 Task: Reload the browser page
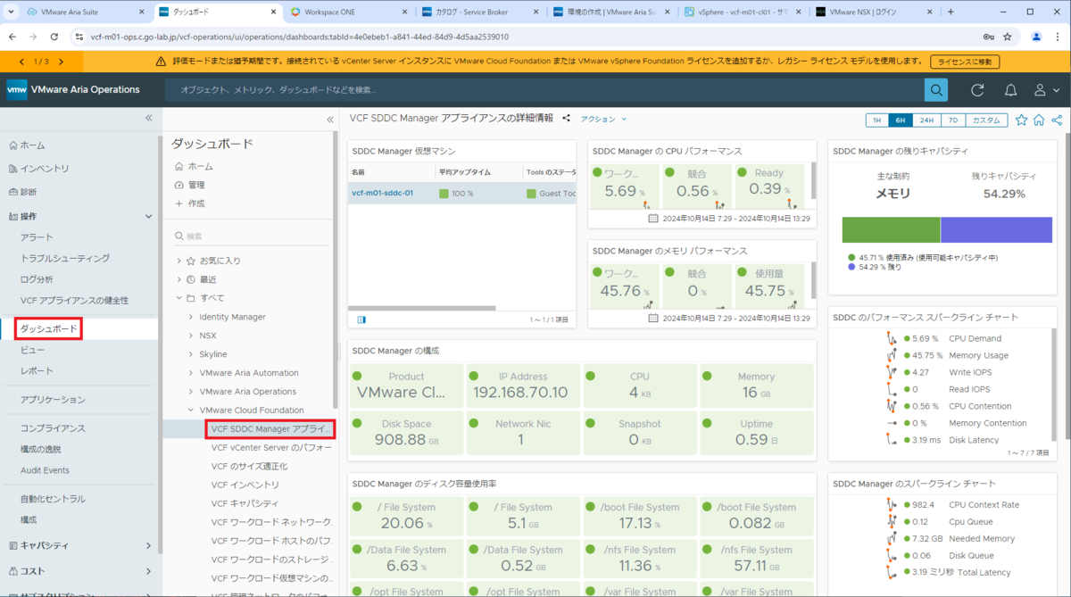(x=54, y=37)
